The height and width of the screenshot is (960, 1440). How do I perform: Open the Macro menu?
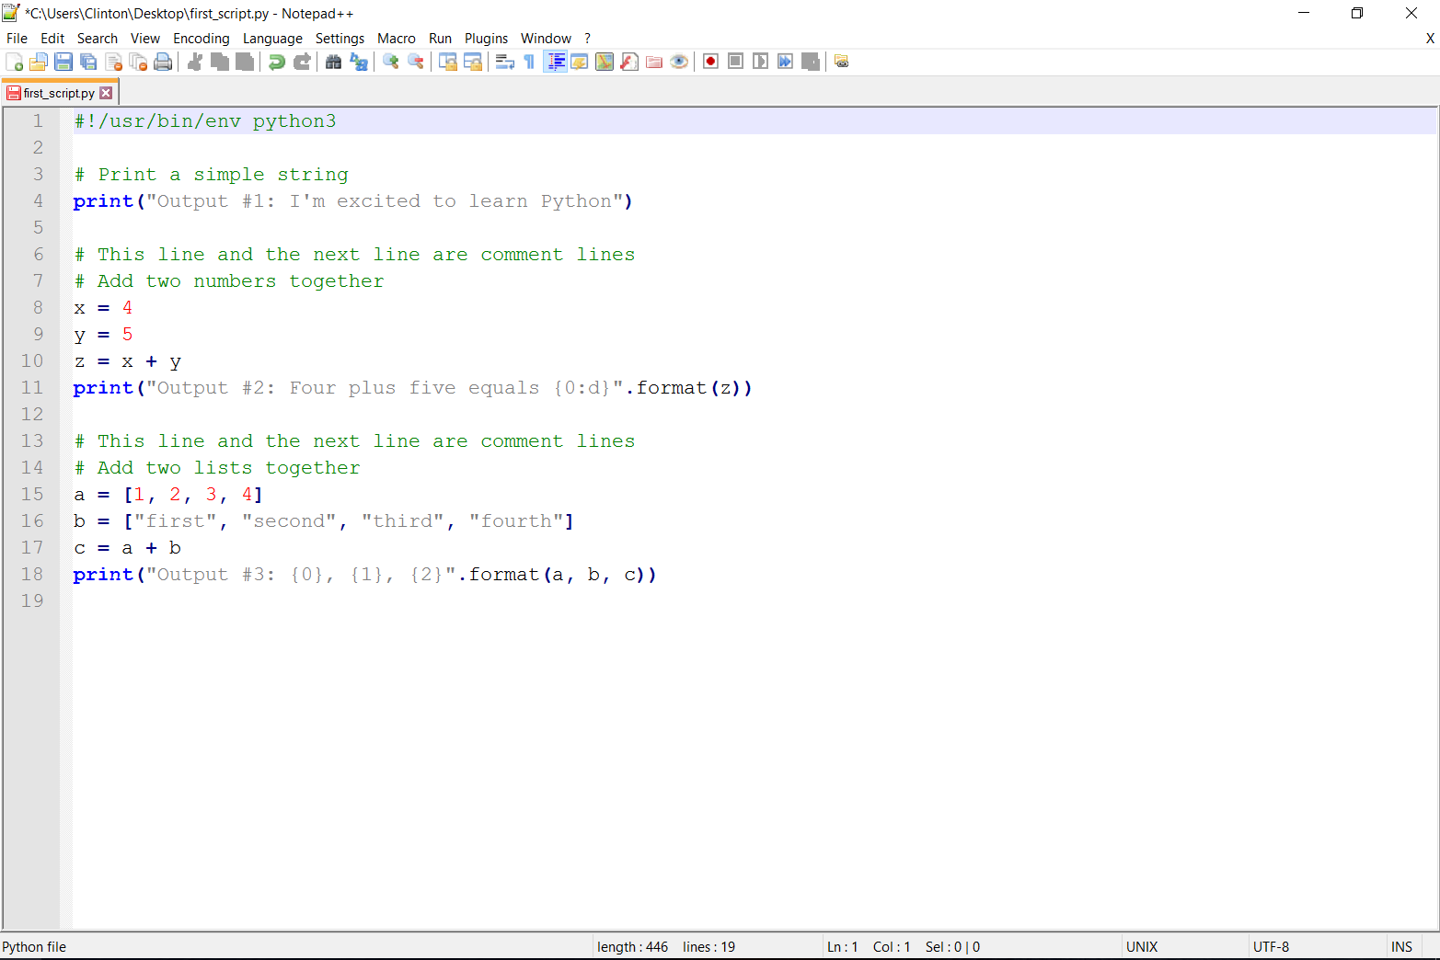396,39
